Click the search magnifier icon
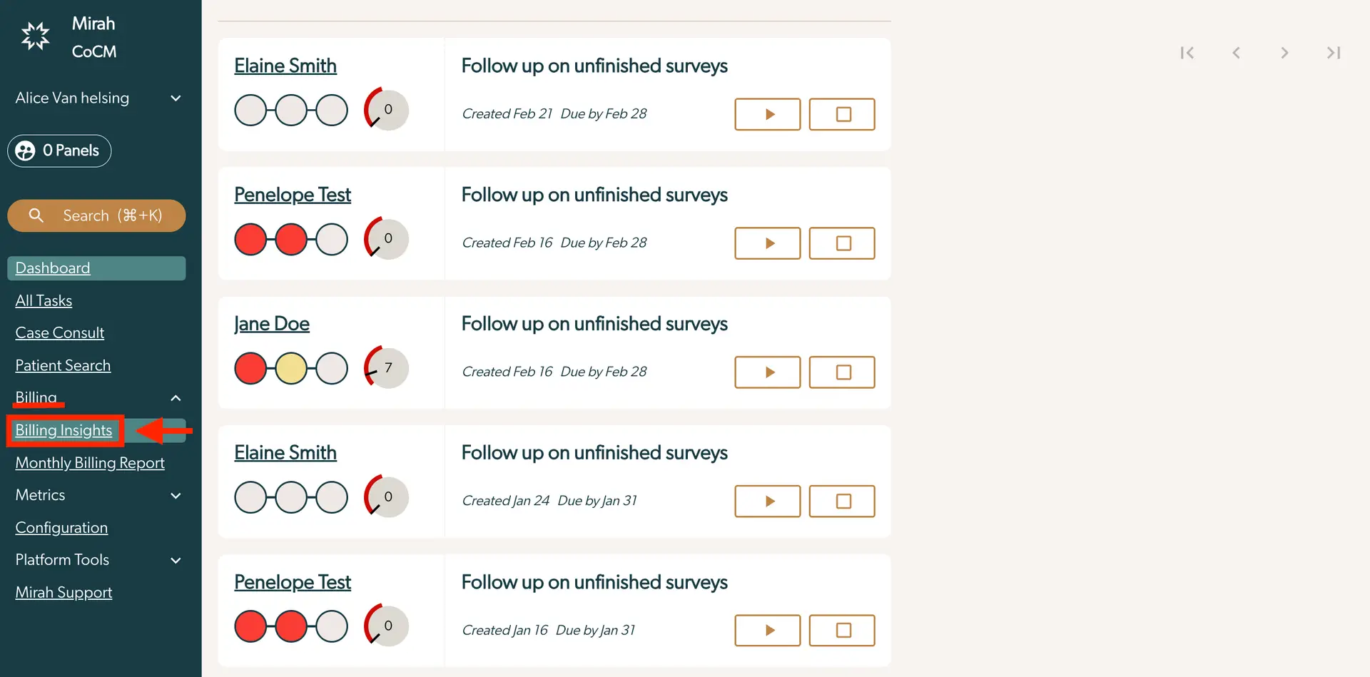Image resolution: width=1370 pixels, height=677 pixels. click(x=36, y=215)
